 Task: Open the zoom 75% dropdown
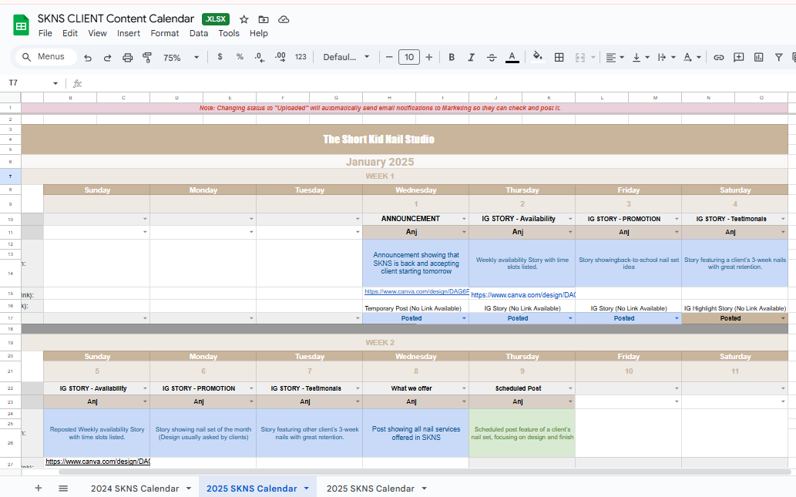181,57
